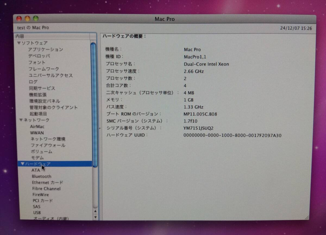Minimize window with yellow button
Viewport: 326px width, 235px height.
click(27, 19)
